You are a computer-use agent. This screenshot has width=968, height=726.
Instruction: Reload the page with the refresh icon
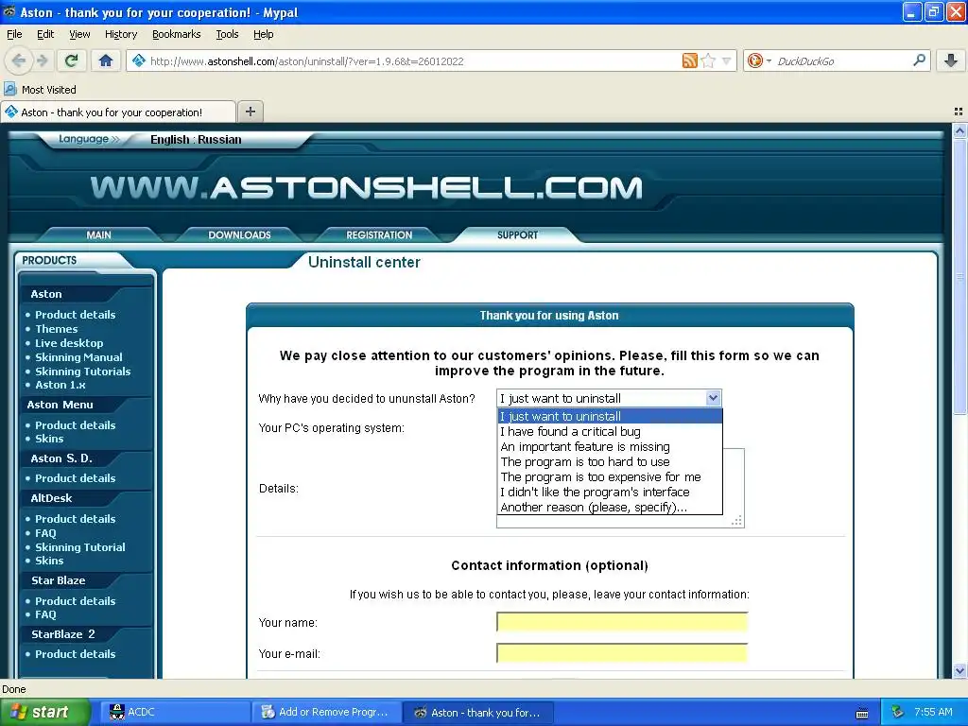(x=72, y=60)
